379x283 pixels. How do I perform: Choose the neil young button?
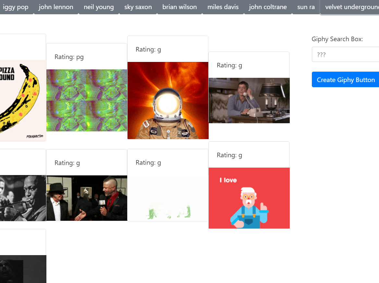99,7
